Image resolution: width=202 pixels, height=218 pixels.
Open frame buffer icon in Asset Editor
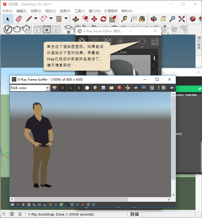coord(155,42)
